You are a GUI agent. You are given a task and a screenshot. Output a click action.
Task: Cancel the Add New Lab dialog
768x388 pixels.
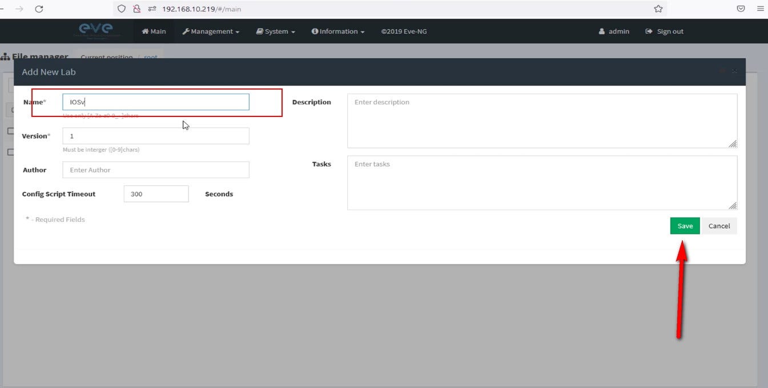[719, 226]
